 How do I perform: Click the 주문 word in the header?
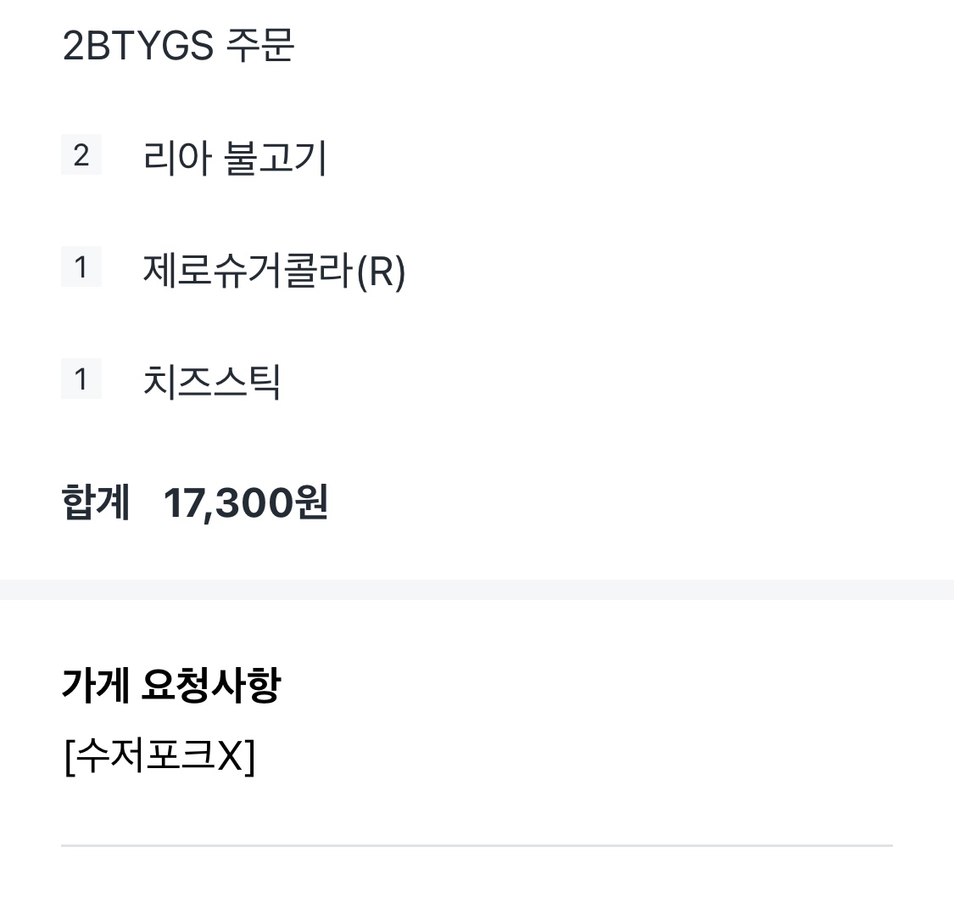point(260,46)
